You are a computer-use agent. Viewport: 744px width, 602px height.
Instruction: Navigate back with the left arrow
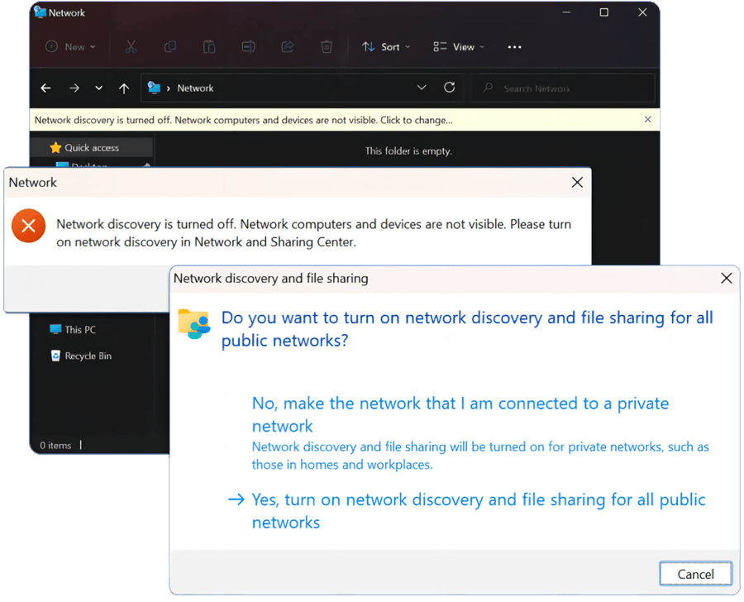point(46,88)
